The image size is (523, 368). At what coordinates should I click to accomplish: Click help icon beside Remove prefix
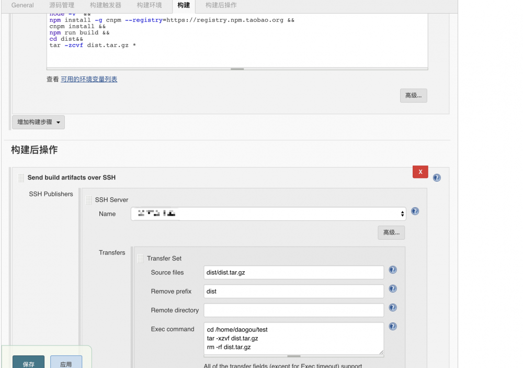tap(393, 288)
